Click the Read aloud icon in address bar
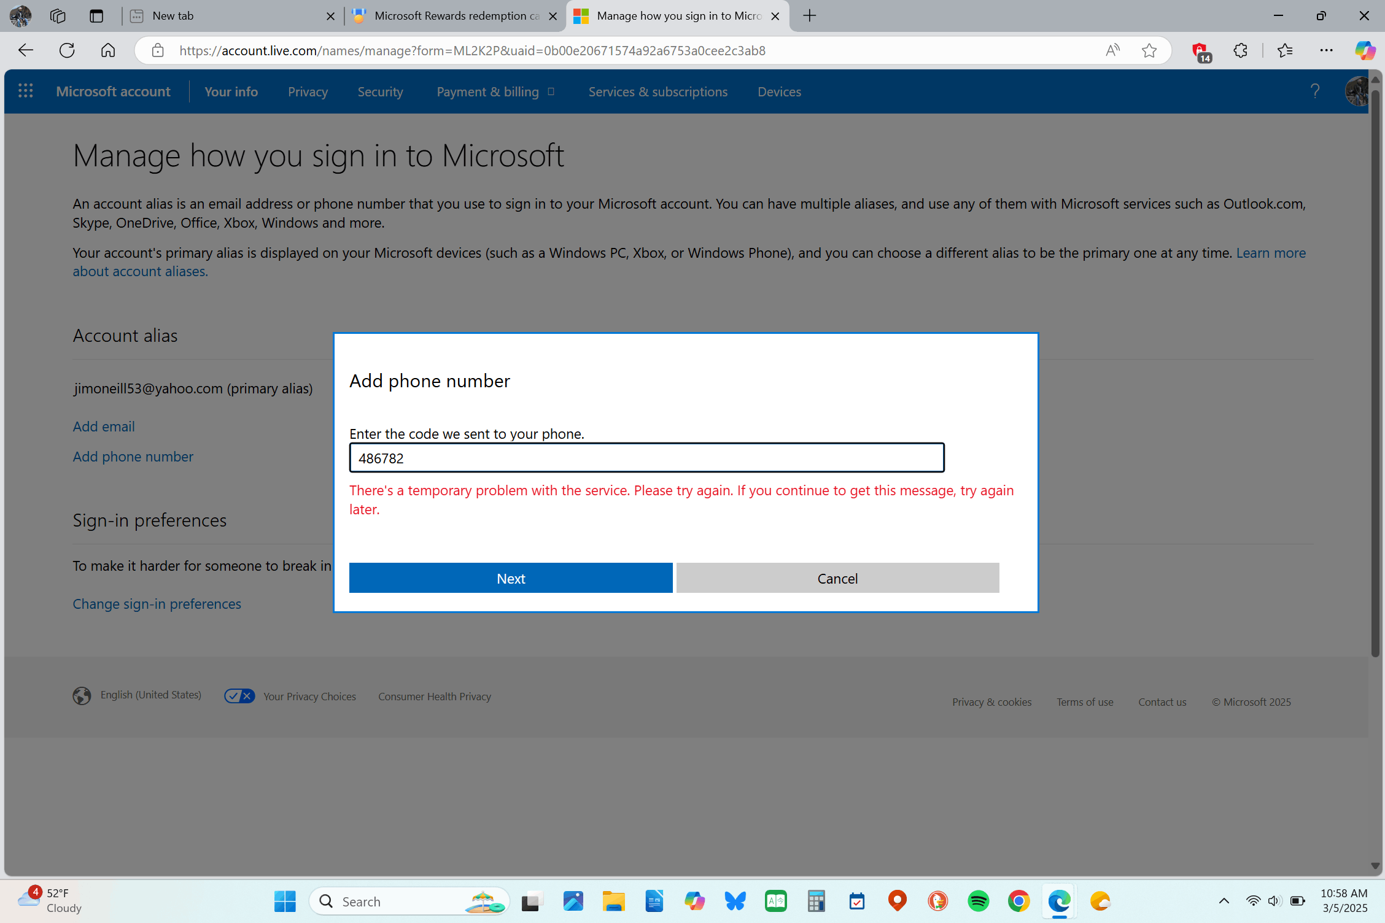Screen dimensions: 1385x923 point(1112,50)
